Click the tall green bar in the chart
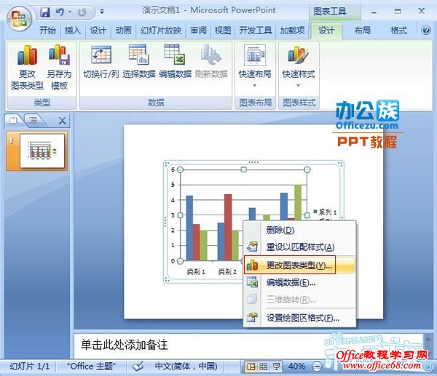 tap(298, 202)
